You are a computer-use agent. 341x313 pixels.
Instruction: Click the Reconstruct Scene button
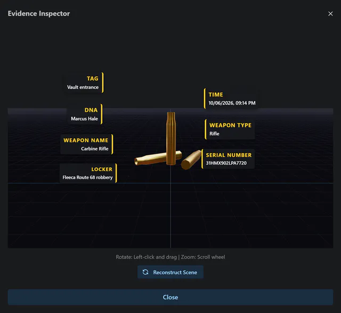coord(170,272)
